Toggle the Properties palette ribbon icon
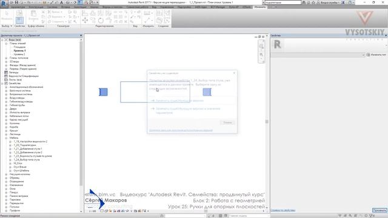The width and height of the screenshot is (388, 218). coord(19,20)
